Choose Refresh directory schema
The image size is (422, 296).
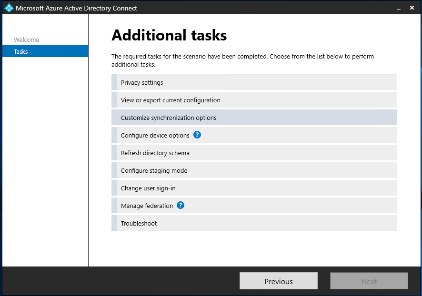pos(155,153)
